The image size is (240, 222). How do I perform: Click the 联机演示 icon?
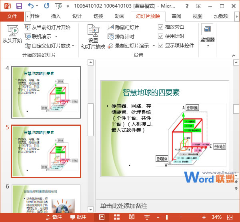28,37
